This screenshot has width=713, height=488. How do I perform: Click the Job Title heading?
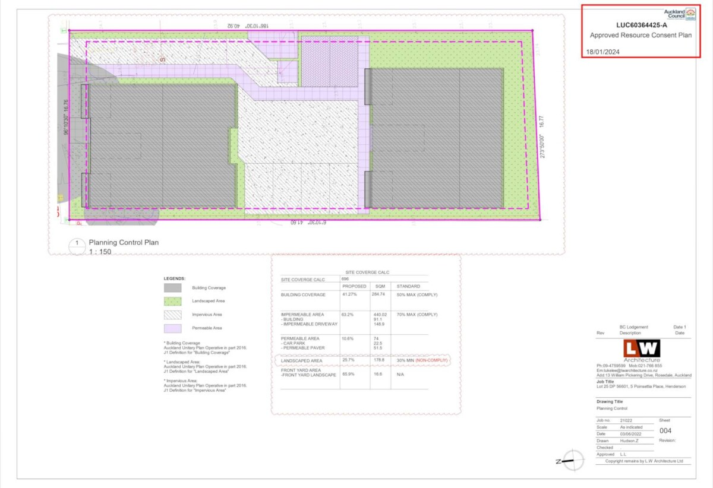coord(605,382)
